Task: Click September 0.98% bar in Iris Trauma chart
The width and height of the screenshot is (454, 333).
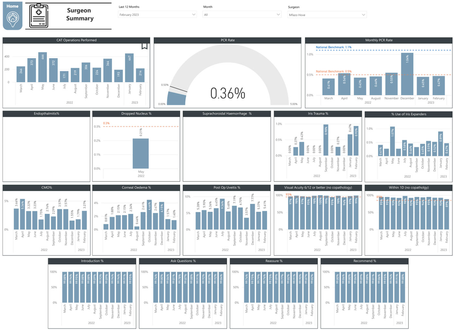Action: point(326,140)
